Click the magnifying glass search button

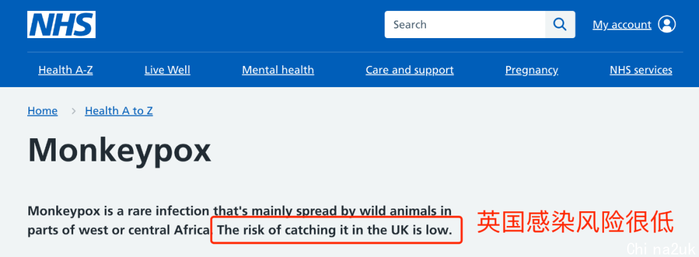point(560,25)
